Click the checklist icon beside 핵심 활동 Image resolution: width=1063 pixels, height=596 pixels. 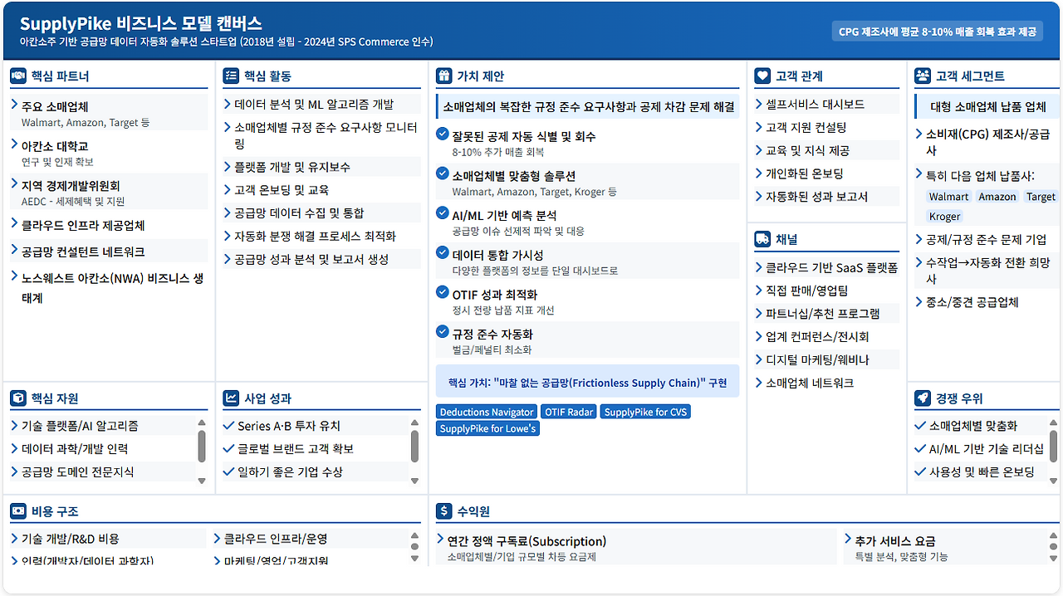(231, 76)
